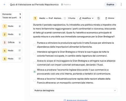Image resolution: width=126 pixels, height=101 pixels.
Task: Click the plus icon beside Aggiungi domanda
Action: pyautogui.click(x=65, y=100)
